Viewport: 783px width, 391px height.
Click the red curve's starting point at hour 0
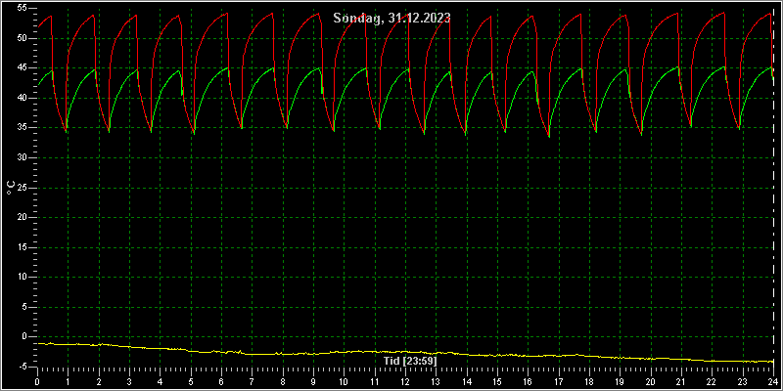pos(38,26)
